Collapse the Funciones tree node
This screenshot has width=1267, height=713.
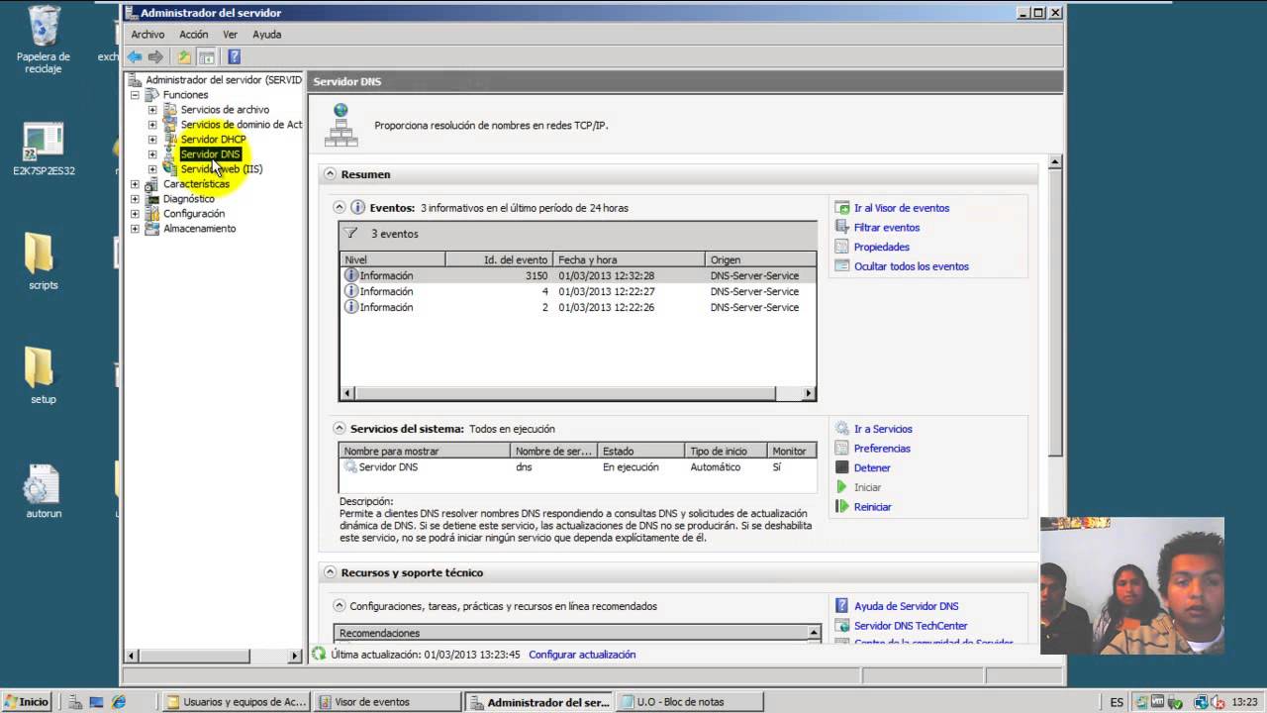tap(135, 95)
